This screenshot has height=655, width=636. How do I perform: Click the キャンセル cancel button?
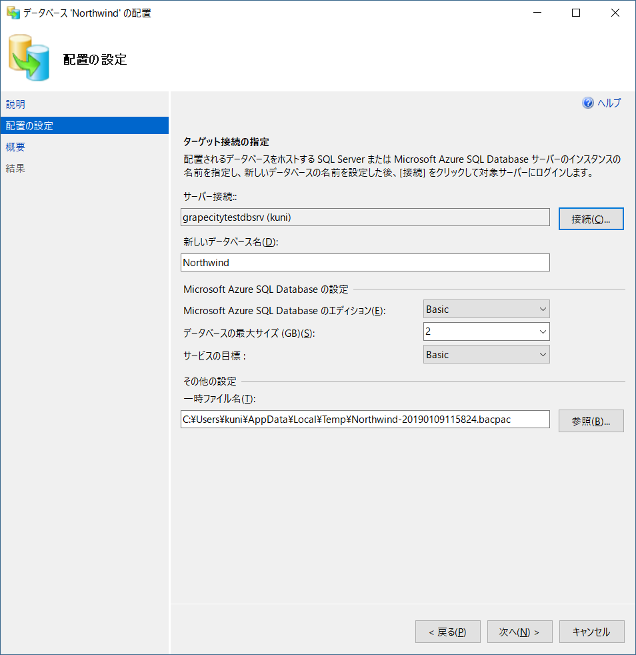click(591, 632)
